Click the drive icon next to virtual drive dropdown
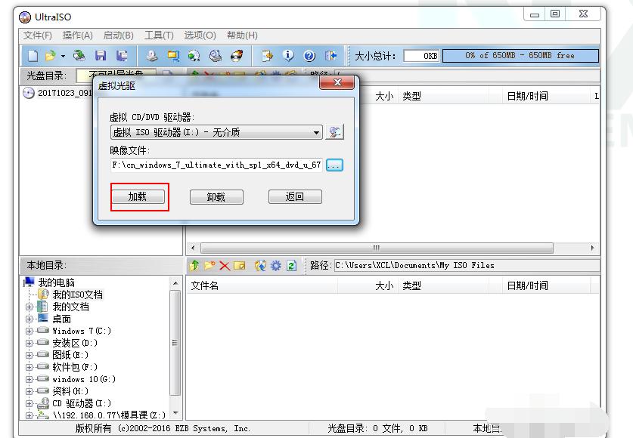The height and width of the screenshot is (438, 633). [x=334, y=132]
